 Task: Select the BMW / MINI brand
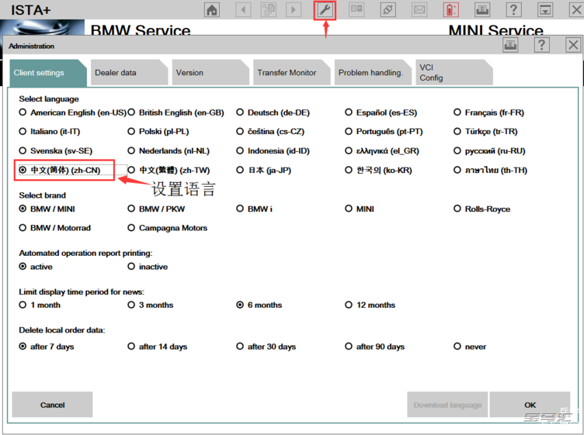(x=47, y=209)
